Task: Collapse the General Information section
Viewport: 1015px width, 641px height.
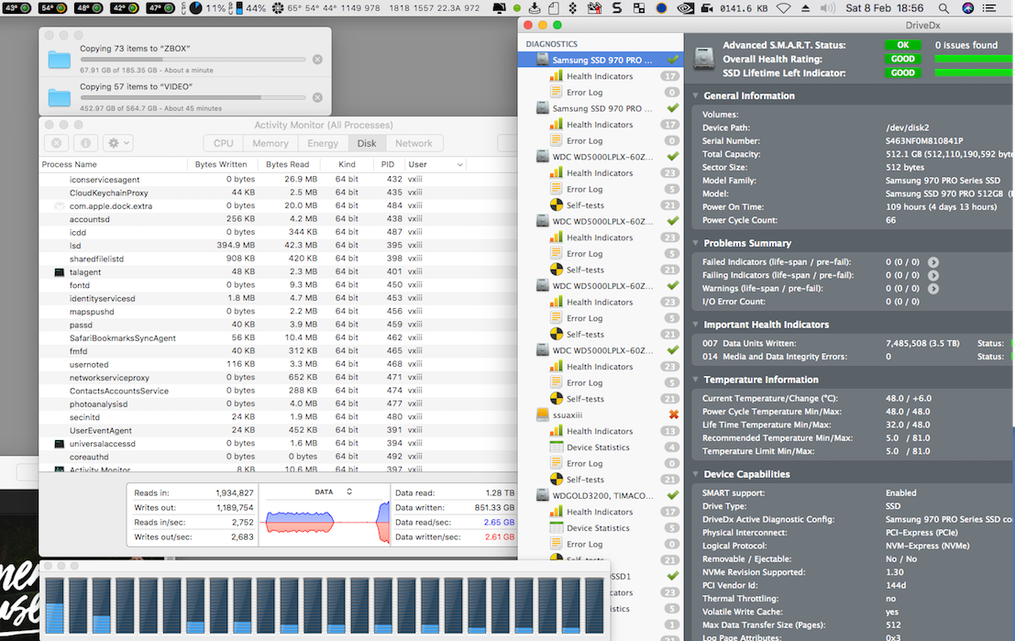Action: 696,95
